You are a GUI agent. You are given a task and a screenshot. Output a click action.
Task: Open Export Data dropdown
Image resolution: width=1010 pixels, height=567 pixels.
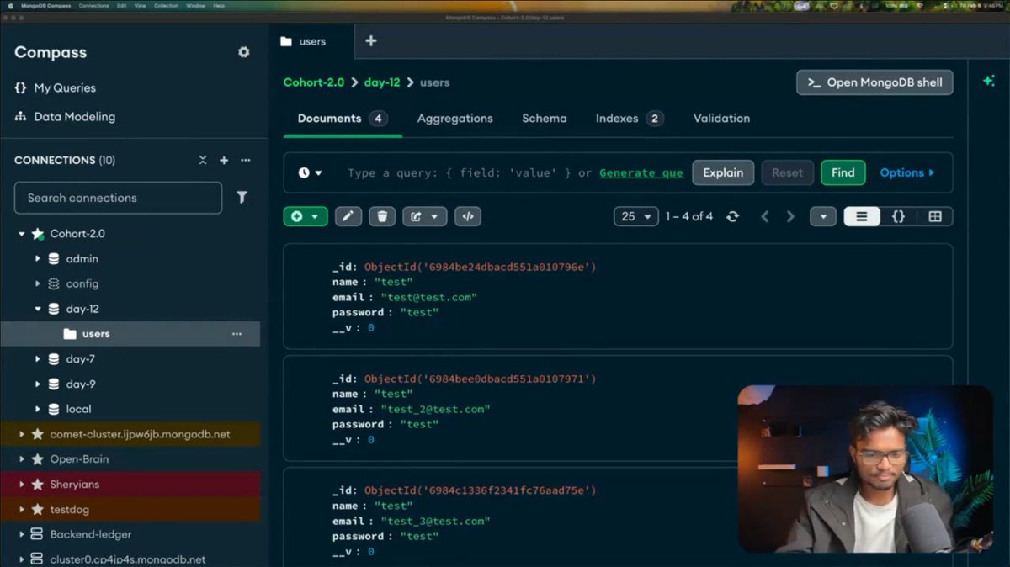pyautogui.click(x=424, y=216)
